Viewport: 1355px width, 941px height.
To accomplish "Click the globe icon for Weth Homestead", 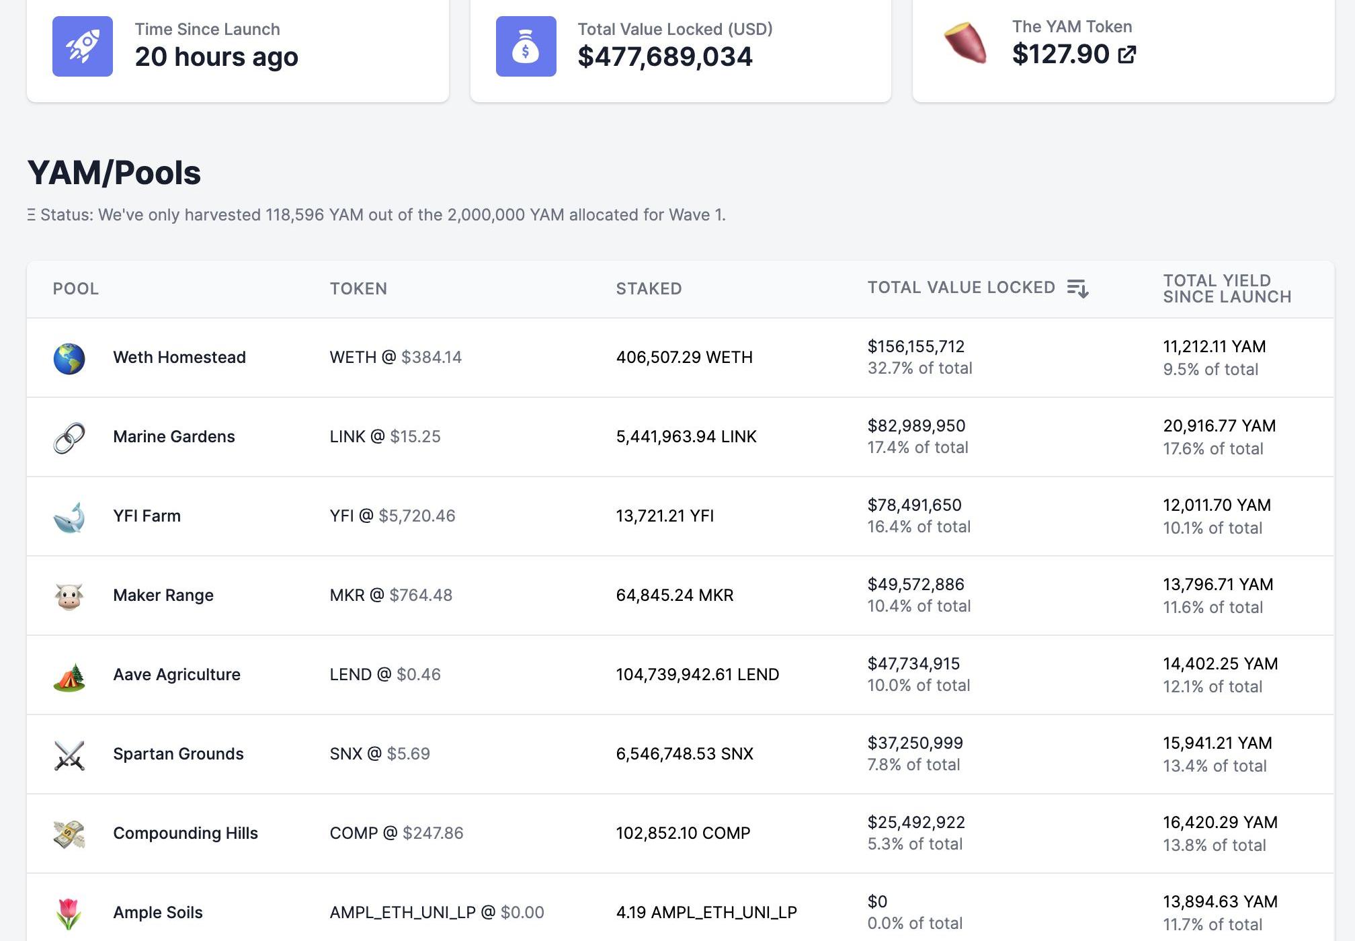I will tap(69, 358).
